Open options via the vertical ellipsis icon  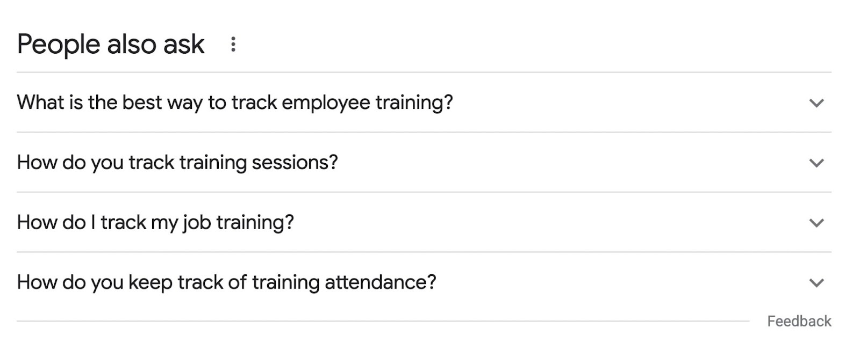click(x=233, y=44)
